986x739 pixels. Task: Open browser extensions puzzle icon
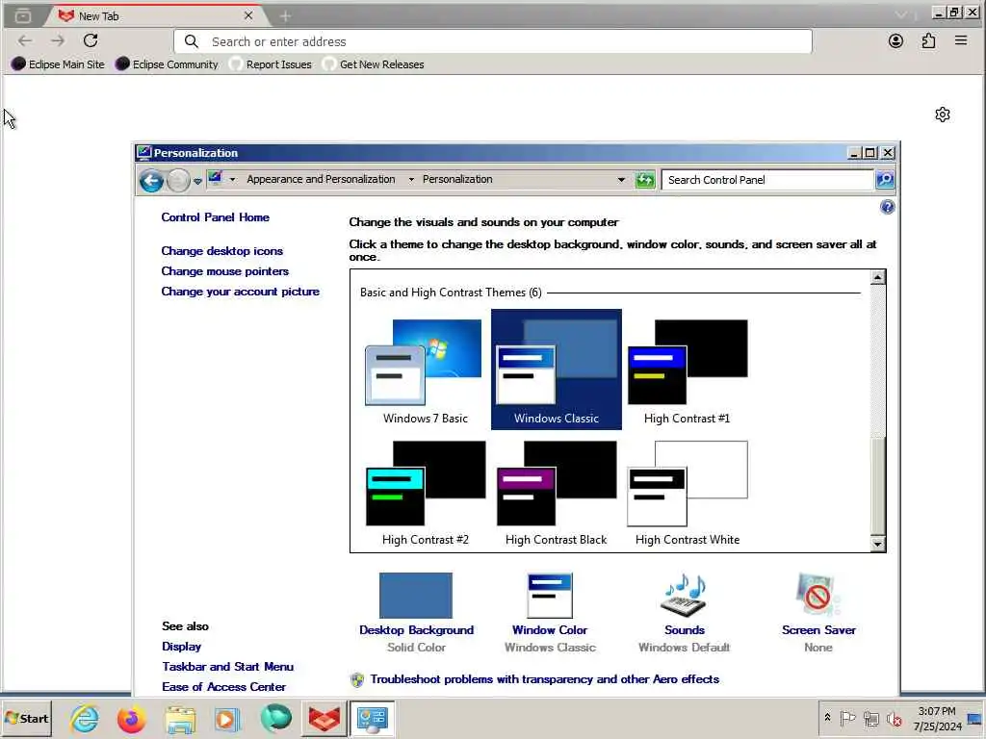click(928, 41)
